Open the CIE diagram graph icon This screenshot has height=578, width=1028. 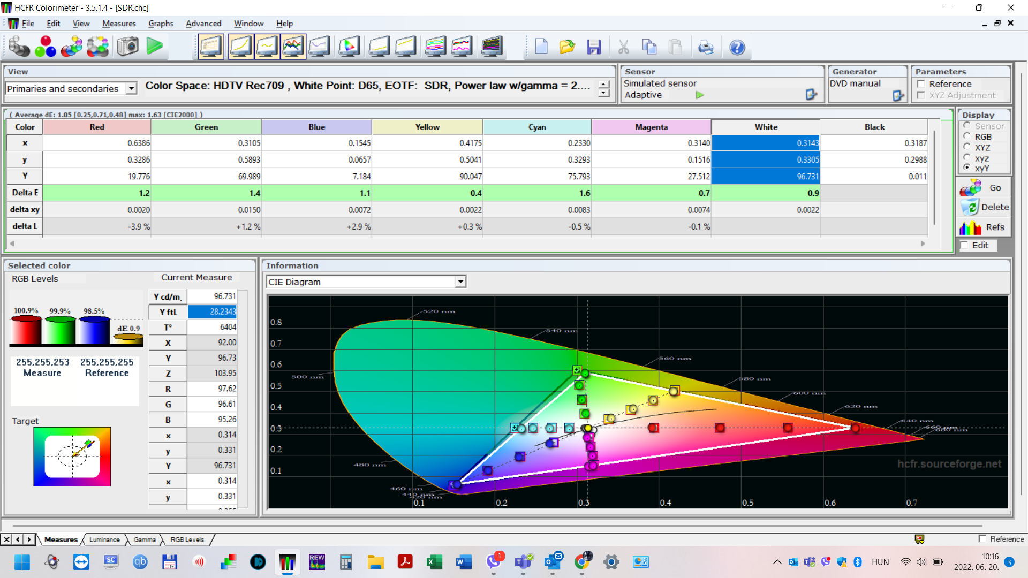pos(349,47)
